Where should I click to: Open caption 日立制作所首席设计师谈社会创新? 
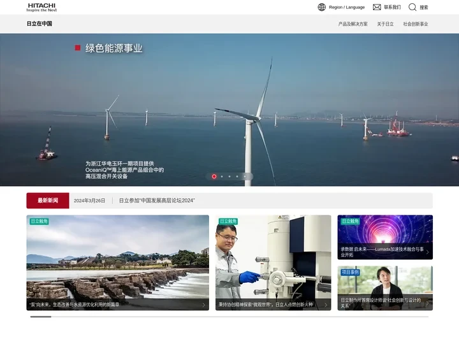tap(381, 303)
